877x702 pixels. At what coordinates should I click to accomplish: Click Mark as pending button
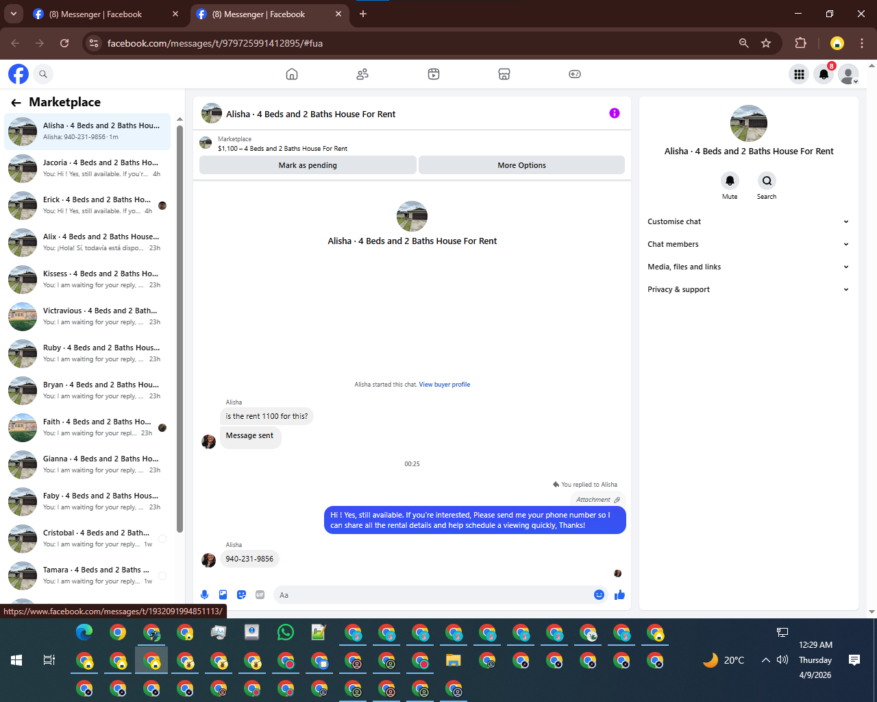pos(308,165)
